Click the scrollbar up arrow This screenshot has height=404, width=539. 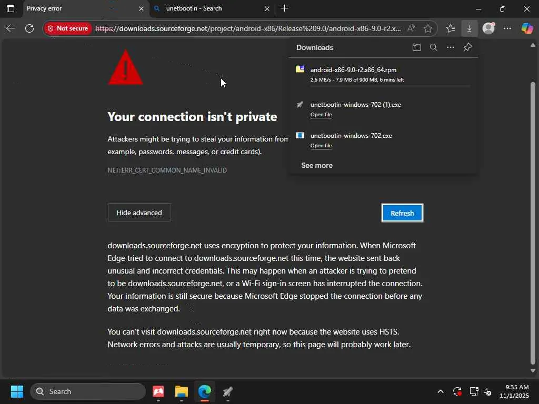click(533, 45)
